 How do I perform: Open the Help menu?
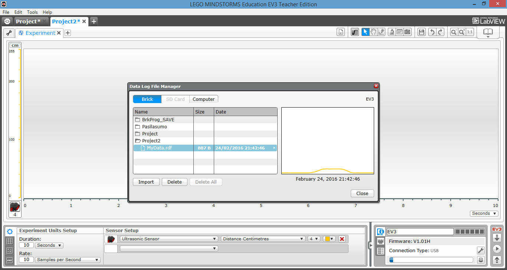point(48,12)
